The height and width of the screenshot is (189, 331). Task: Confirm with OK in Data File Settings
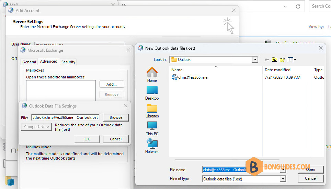pos(87,139)
